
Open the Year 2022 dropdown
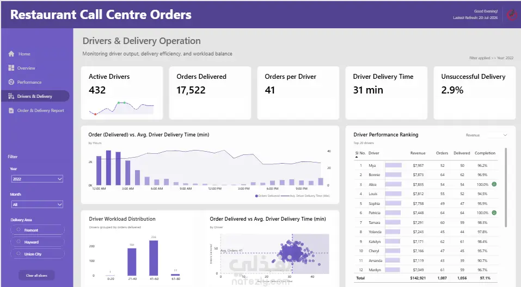click(x=37, y=179)
